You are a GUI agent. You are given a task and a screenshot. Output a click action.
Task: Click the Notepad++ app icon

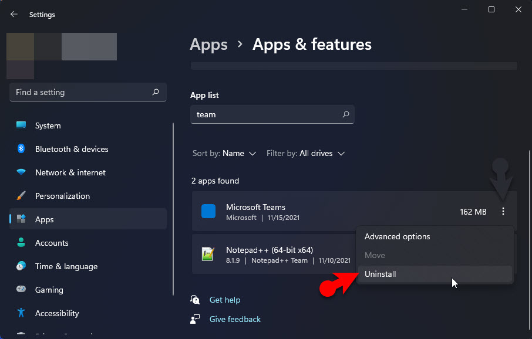[208, 254]
